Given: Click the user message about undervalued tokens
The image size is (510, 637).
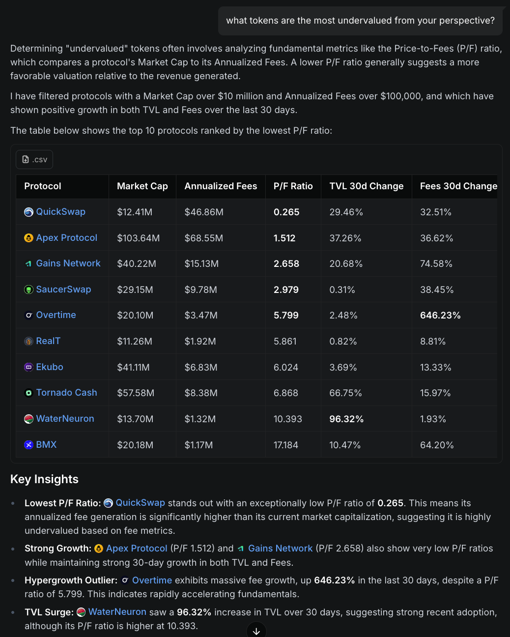Looking at the screenshot, I should coord(360,21).
